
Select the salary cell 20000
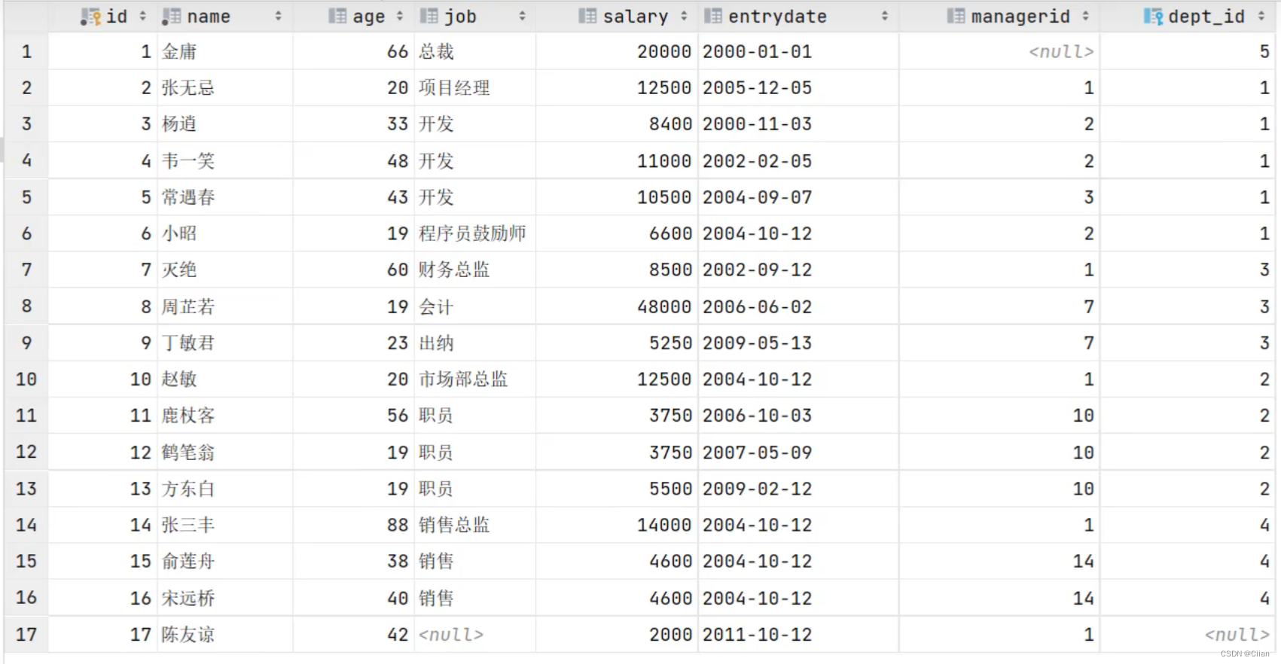(616, 52)
